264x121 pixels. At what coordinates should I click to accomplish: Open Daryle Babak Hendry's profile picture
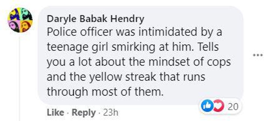pos(20,20)
